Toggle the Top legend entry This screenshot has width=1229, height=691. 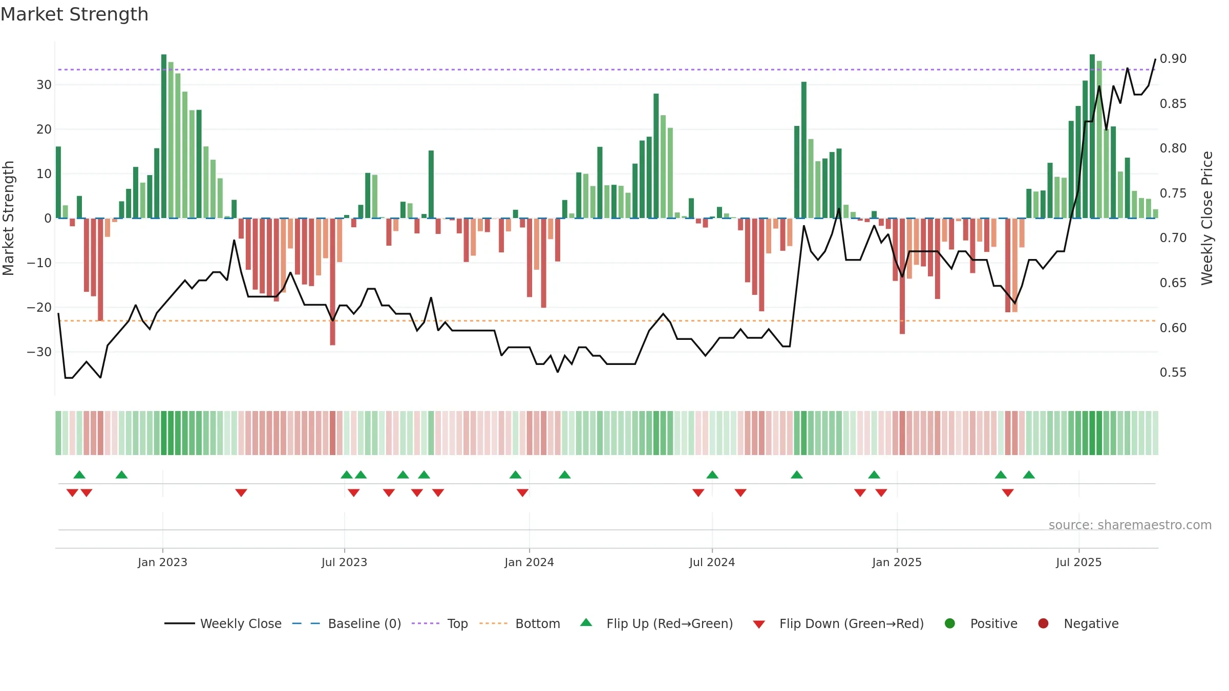[440, 623]
